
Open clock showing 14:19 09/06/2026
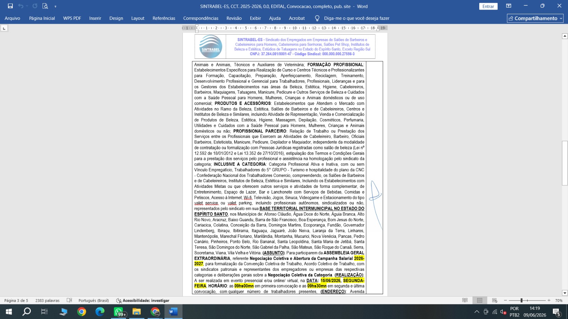(535, 312)
